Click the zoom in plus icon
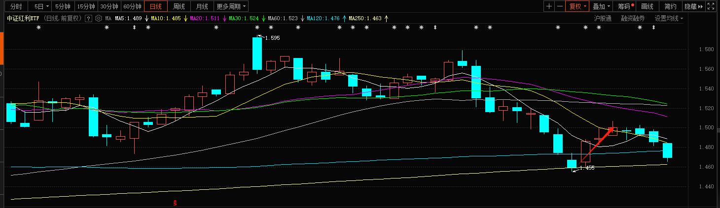Viewport: 720px width, 208px height. [x=549, y=6]
